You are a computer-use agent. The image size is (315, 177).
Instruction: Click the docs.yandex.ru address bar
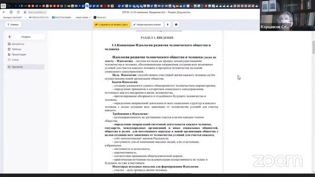pos(37,12)
